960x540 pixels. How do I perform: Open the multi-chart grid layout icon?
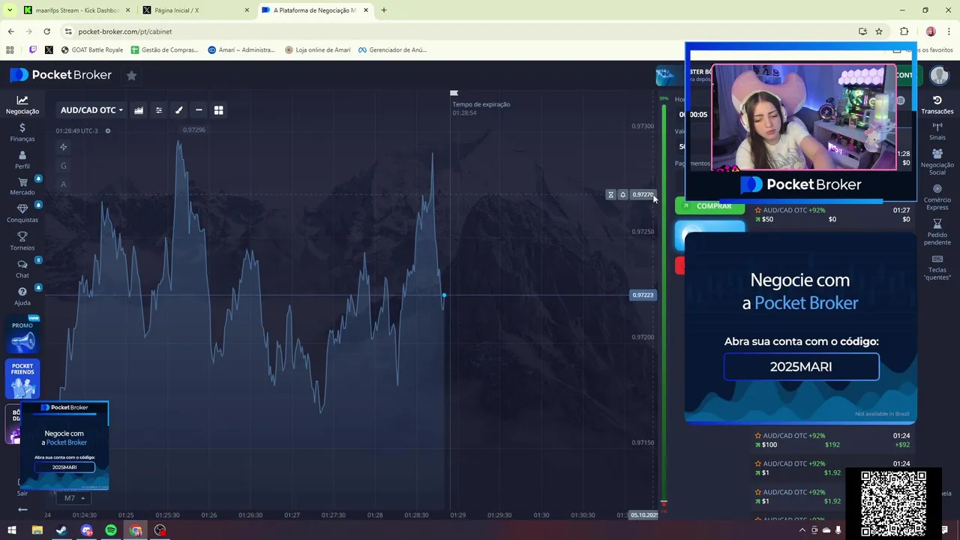click(219, 110)
